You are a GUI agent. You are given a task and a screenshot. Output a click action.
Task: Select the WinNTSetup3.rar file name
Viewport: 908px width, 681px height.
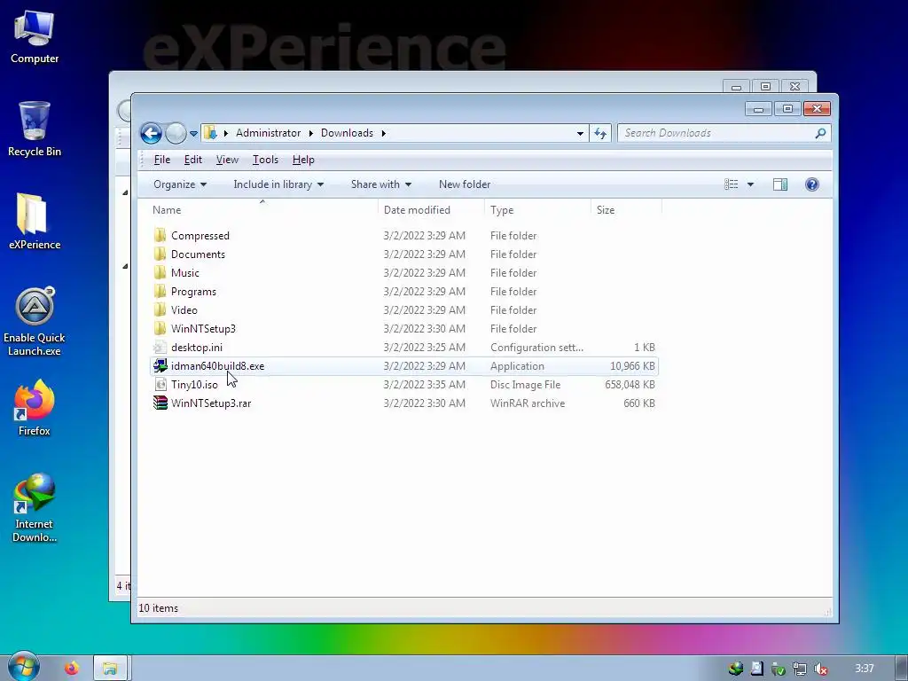point(211,403)
